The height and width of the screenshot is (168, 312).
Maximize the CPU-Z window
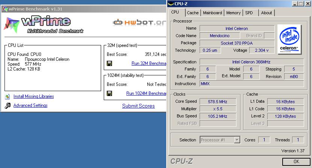click(301, 4)
